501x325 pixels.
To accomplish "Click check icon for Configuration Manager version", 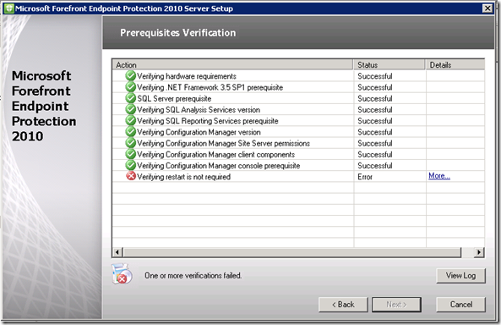I will [x=130, y=131].
